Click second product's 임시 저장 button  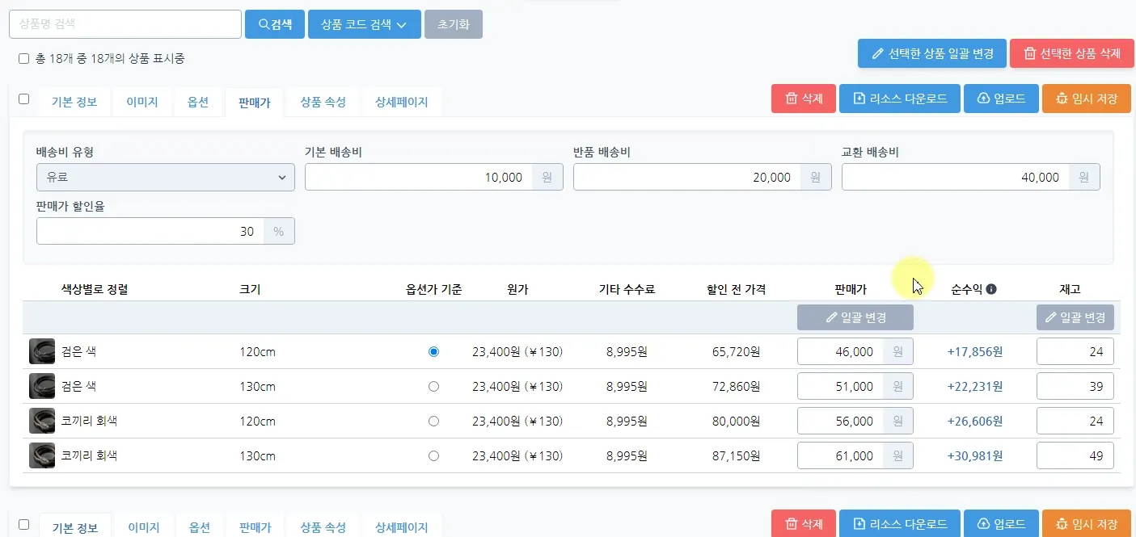point(1087,524)
